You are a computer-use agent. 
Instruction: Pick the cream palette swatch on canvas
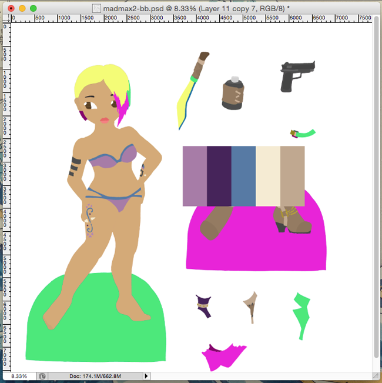pyautogui.click(x=268, y=176)
